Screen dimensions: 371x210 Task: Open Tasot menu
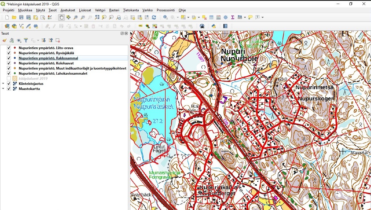pos(53,10)
